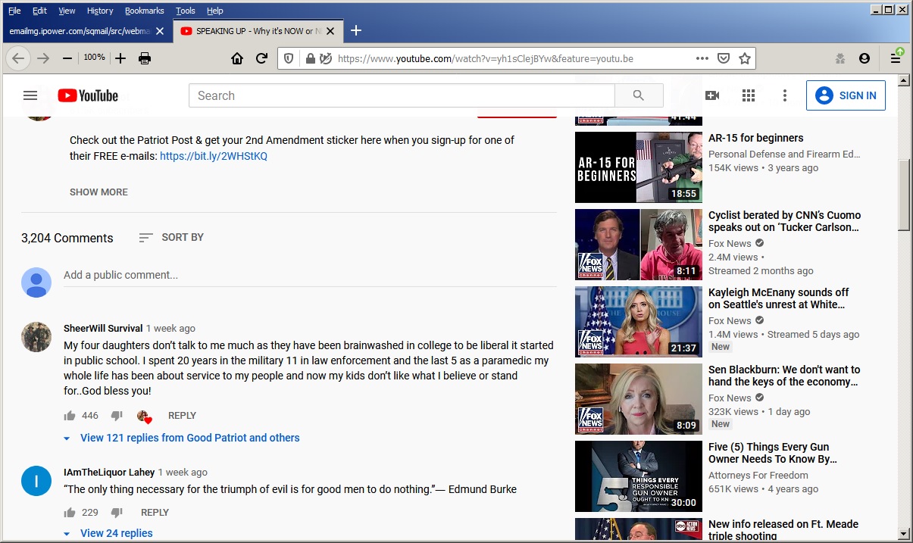Click the page vertical scrollbar thumb
The width and height of the screenshot is (913, 543).
click(x=903, y=195)
